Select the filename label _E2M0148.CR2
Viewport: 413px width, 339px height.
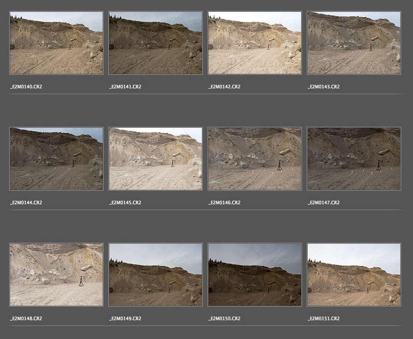(x=26, y=318)
